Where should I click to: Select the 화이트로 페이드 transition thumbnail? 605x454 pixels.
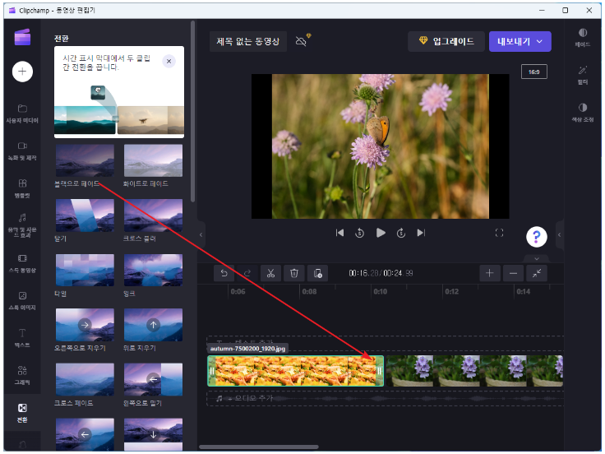[x=153, y=160]
